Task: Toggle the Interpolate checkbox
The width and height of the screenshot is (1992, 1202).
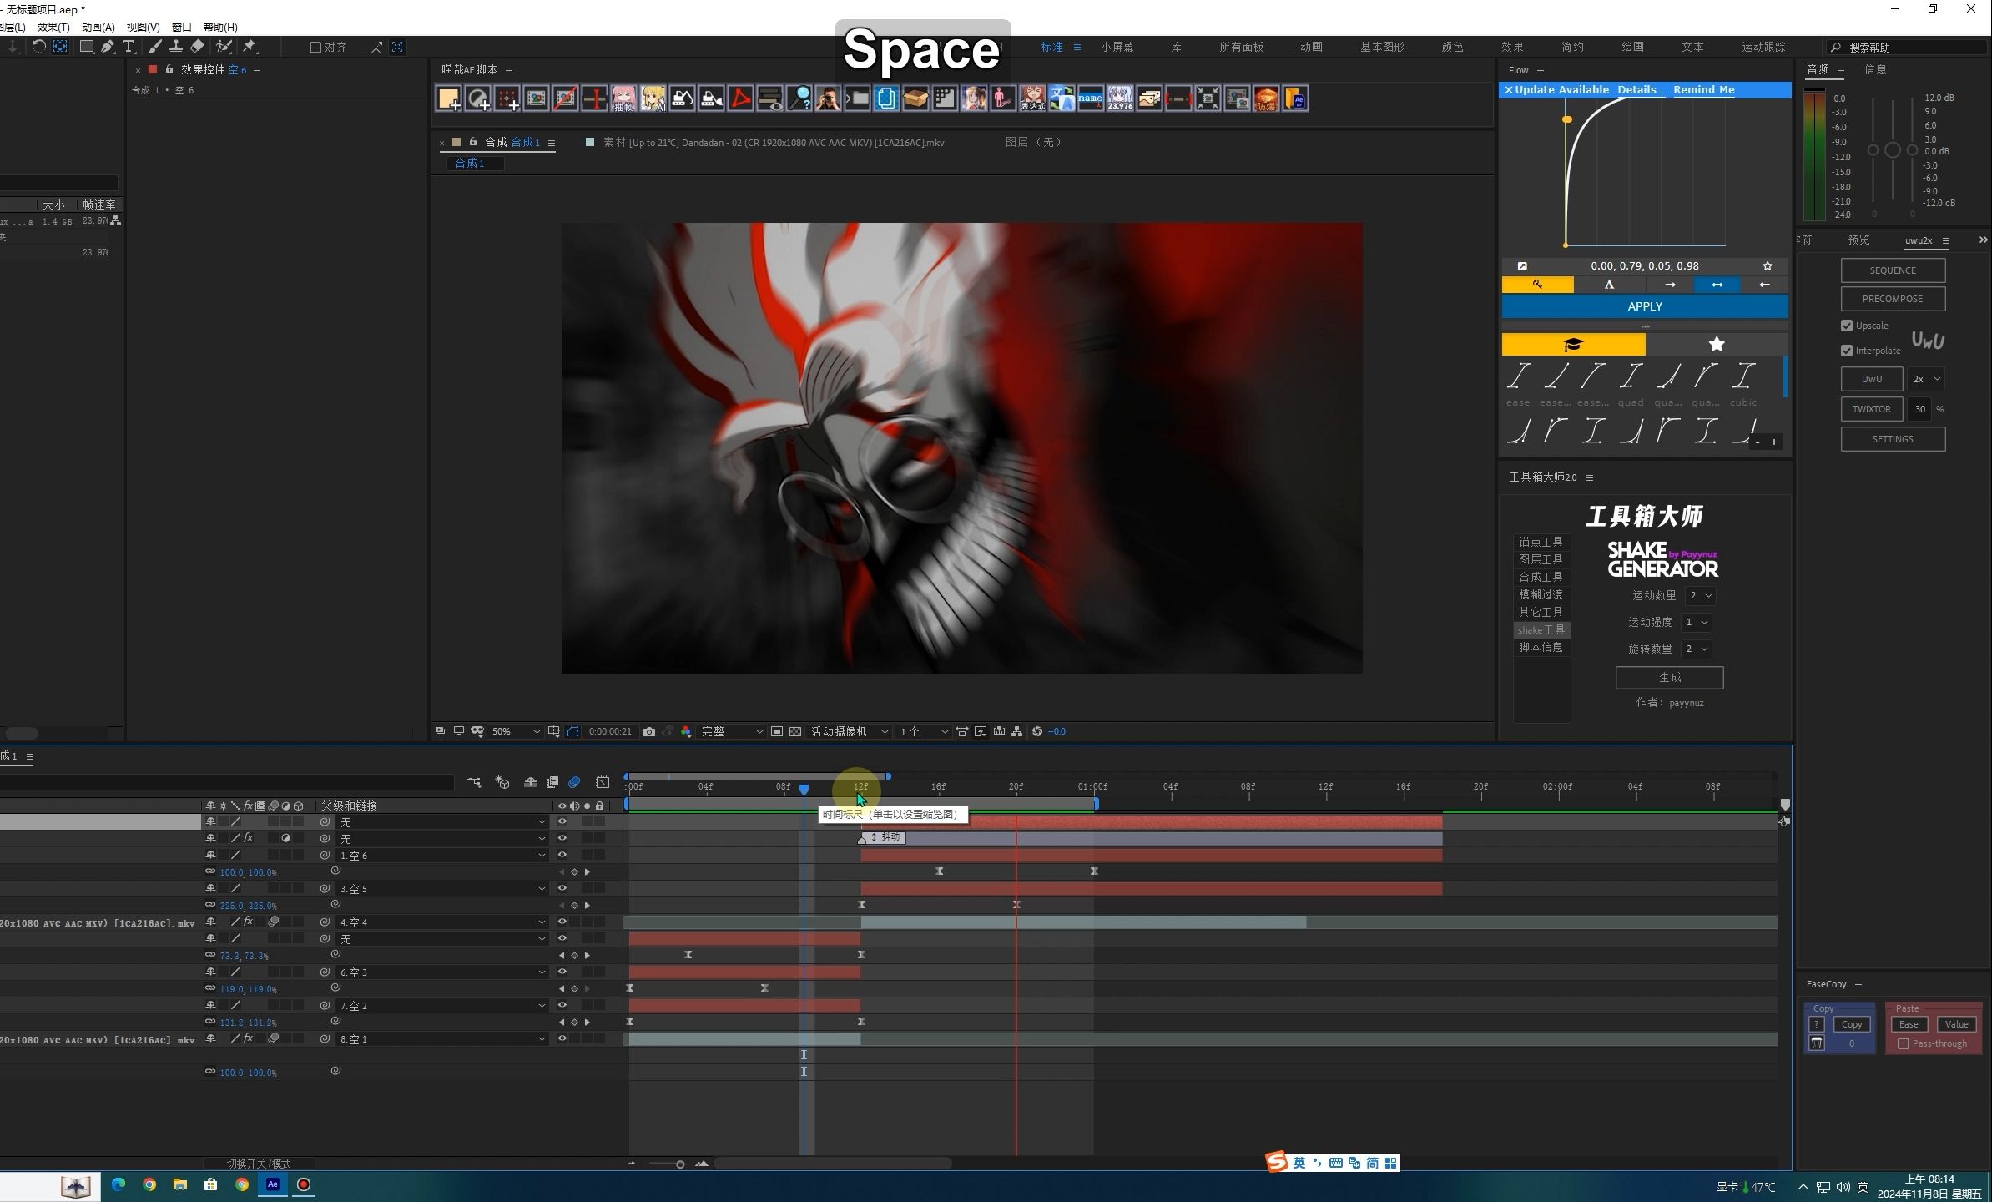Action: coord(1847,351)
